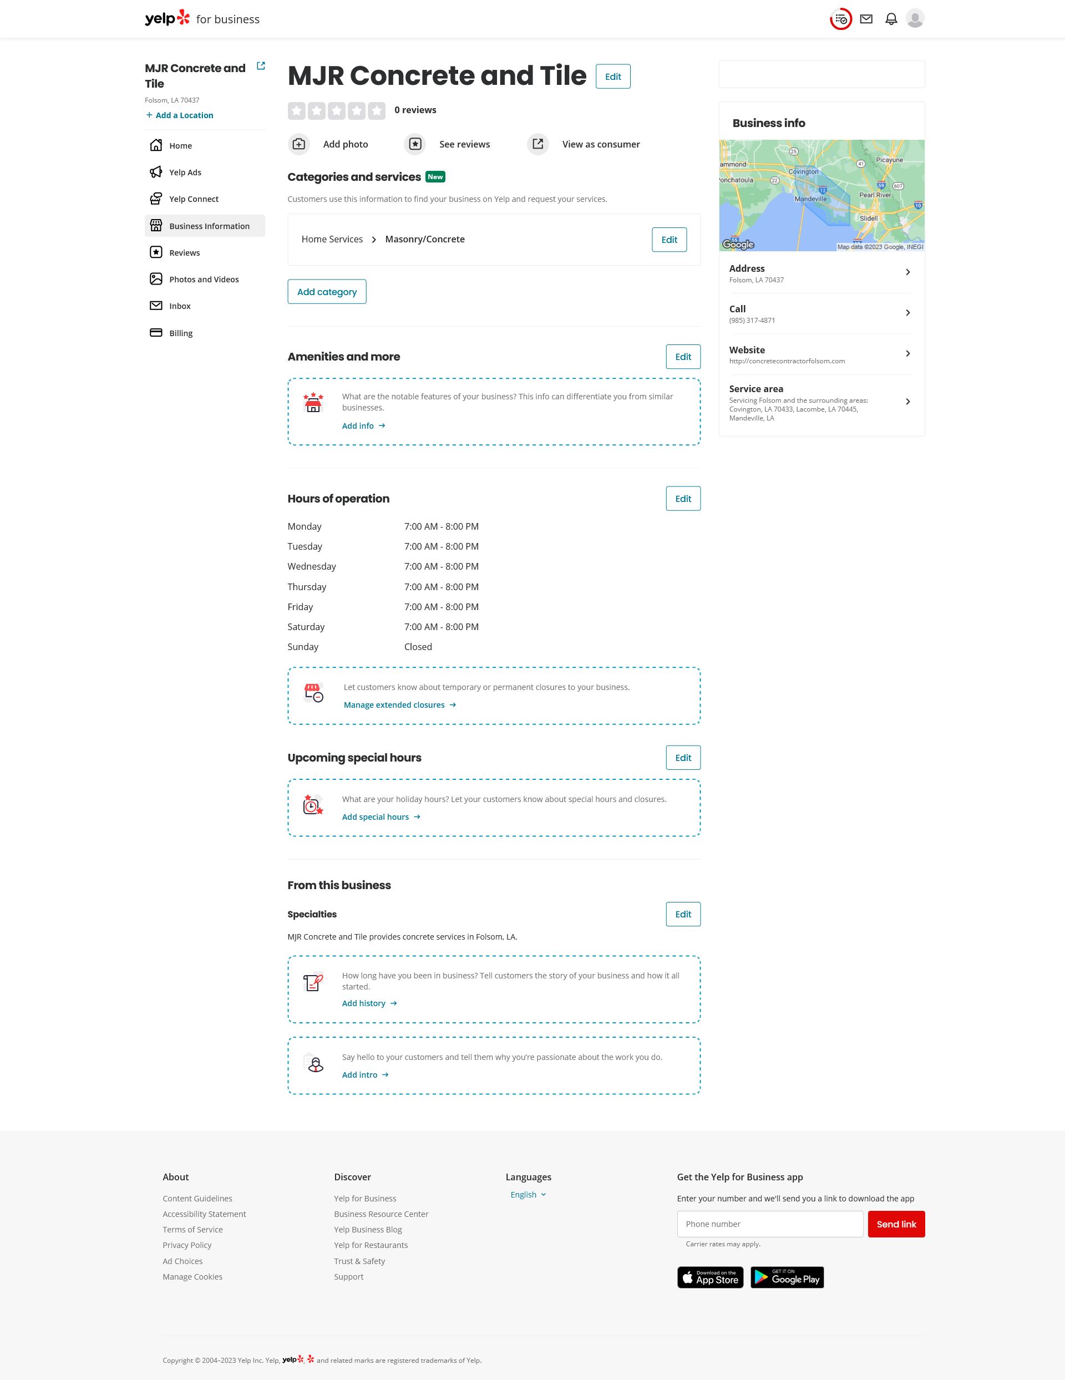1065x1380 pixels.
Task: Open external link icon beside business name
Action: pyautogui.click(x=260, y=65)
